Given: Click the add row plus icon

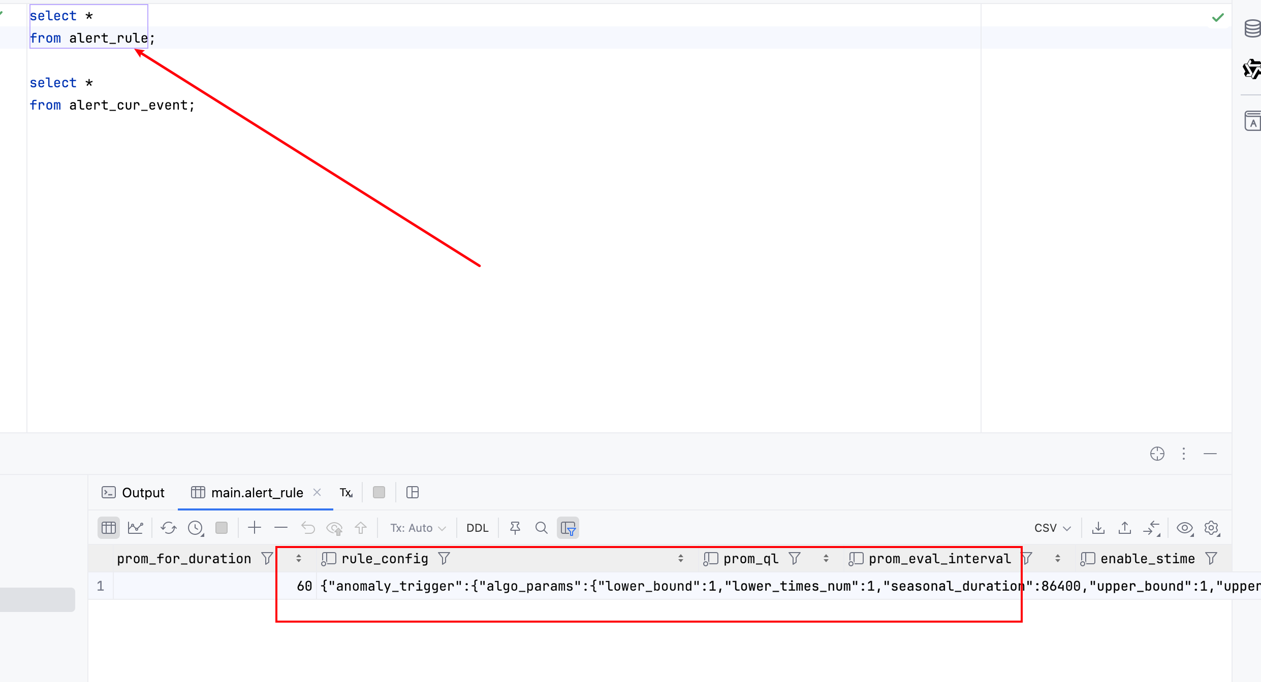Looking at the screenshot, I should (x=255, y=528).
